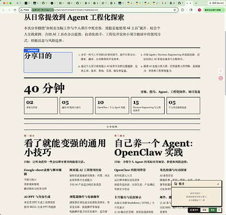Image resolution: width=226 pixels, height=215 pixels.
Task: Click the 10 OpenClaw Agent card
Action: 112,105
